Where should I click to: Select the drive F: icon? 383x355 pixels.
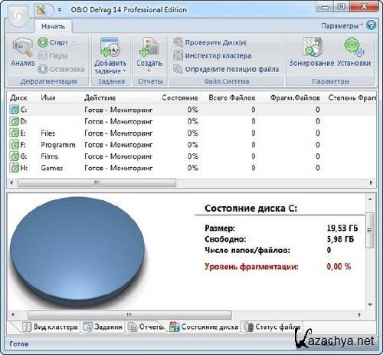point(15,145)
